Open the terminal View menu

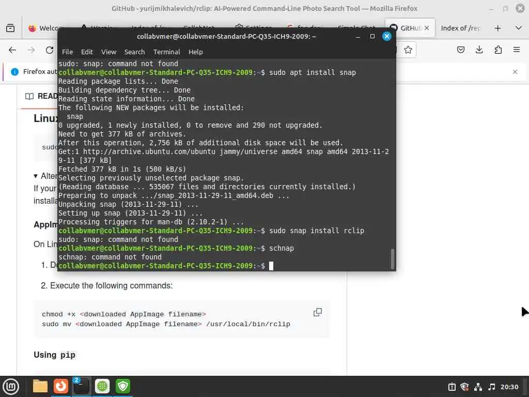point(108,52)
